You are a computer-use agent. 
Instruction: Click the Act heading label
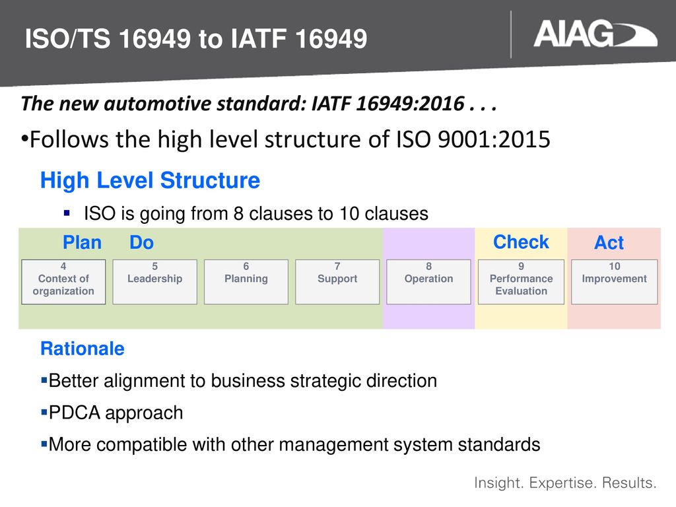coord(609,242)
